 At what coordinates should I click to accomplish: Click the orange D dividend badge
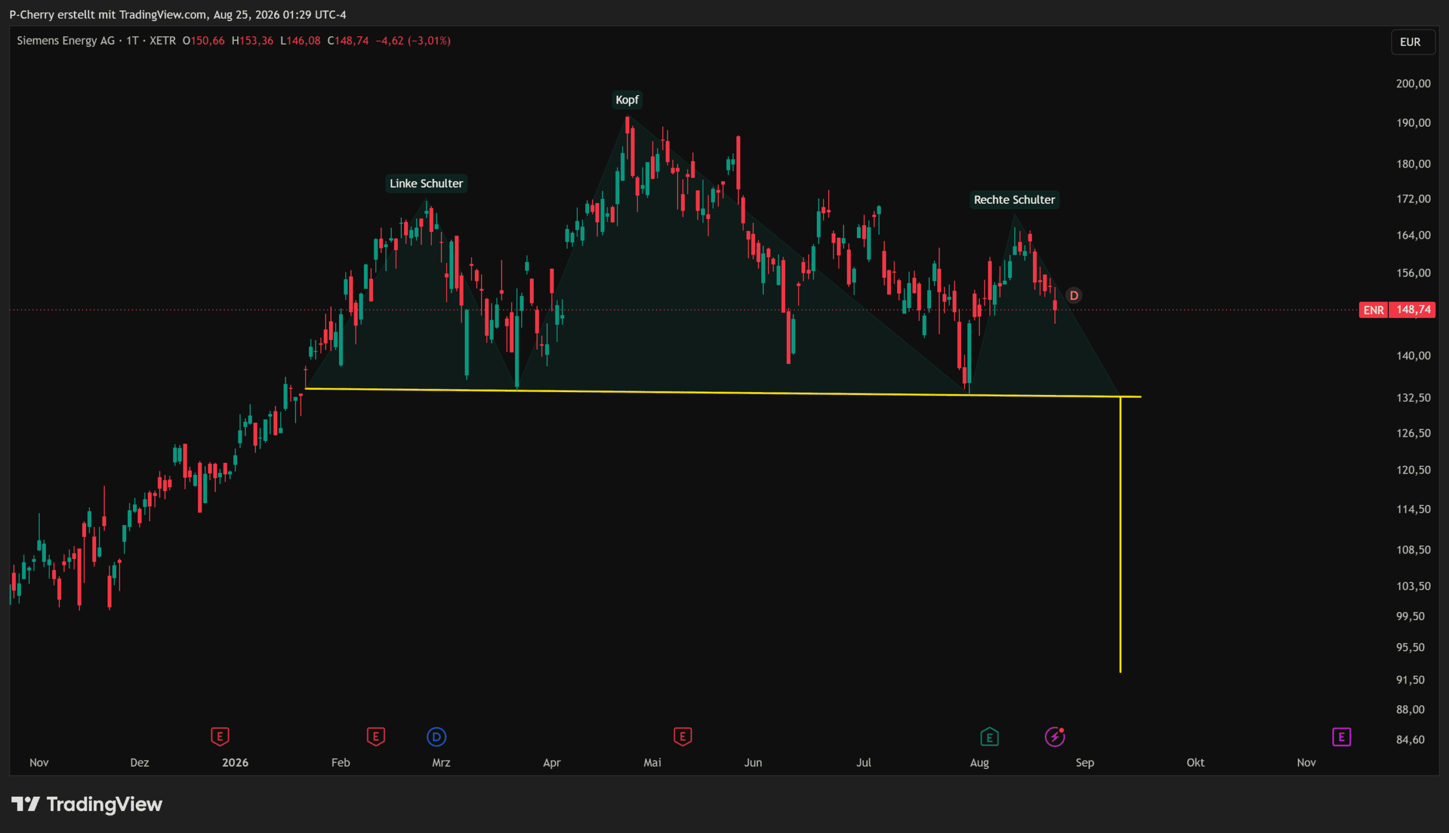tap(1074, 295)
